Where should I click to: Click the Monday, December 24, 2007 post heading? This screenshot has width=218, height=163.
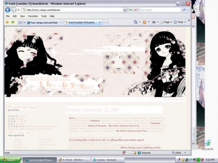tap(92, 110)
